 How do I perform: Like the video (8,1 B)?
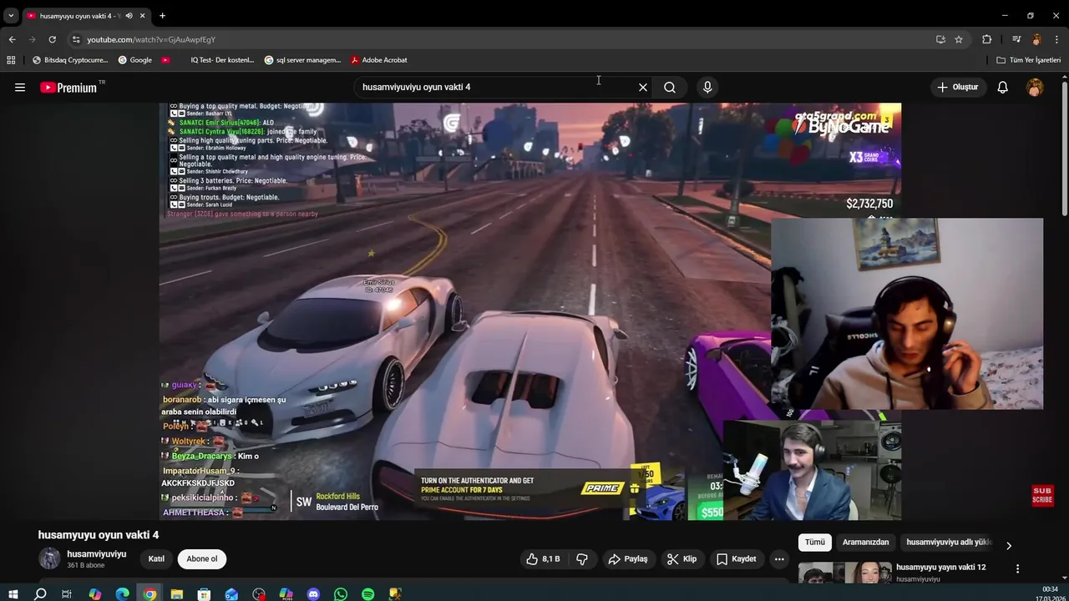coord(543,559)
